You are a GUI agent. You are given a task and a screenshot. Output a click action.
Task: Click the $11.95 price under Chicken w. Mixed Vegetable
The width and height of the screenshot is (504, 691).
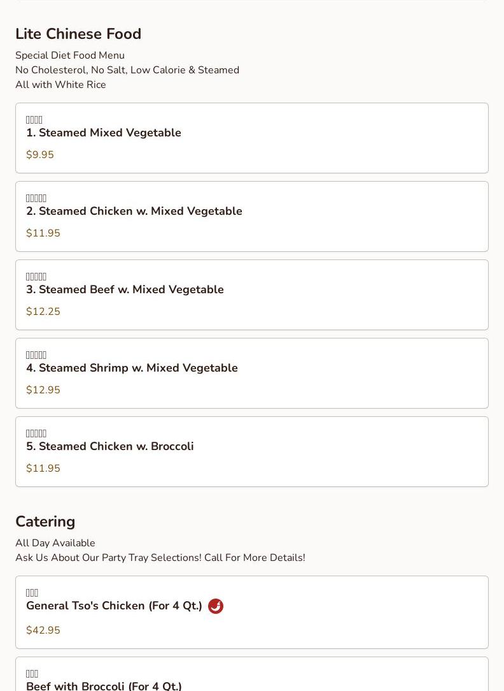click(x=43, y=233)
